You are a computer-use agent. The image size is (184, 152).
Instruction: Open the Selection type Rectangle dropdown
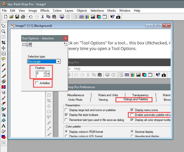coord(58,61)
